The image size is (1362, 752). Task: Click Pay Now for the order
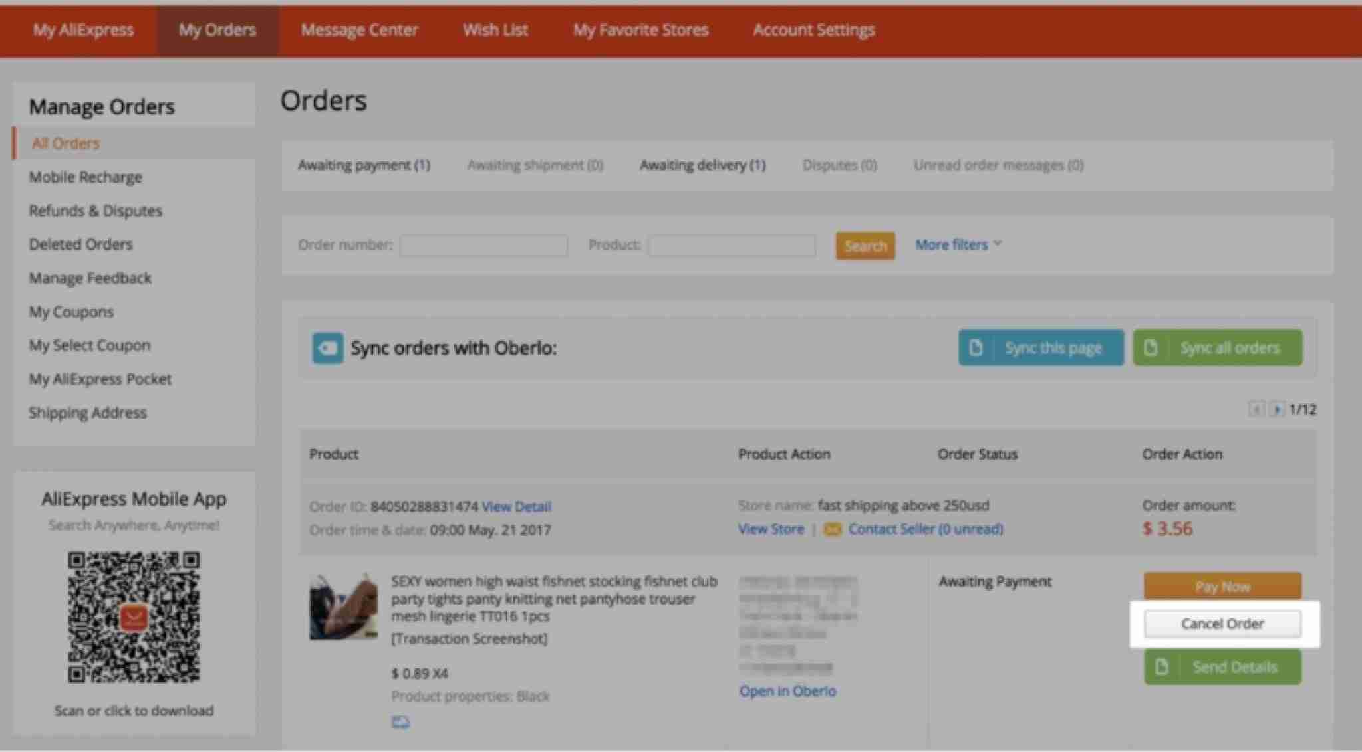pos(1221,586)
